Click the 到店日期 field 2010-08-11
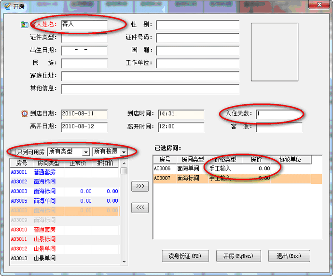 [84, 114]
